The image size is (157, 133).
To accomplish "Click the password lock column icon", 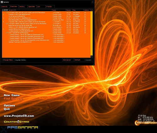I will pyautogui.click(x=3, y=10).
